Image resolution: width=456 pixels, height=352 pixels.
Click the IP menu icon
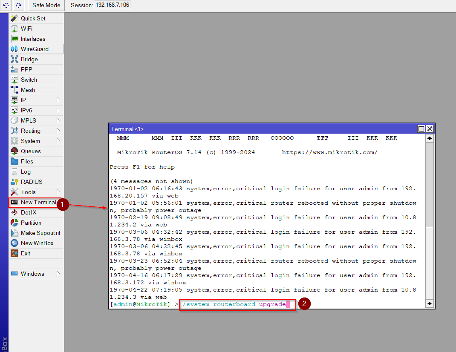click(14, 100)
